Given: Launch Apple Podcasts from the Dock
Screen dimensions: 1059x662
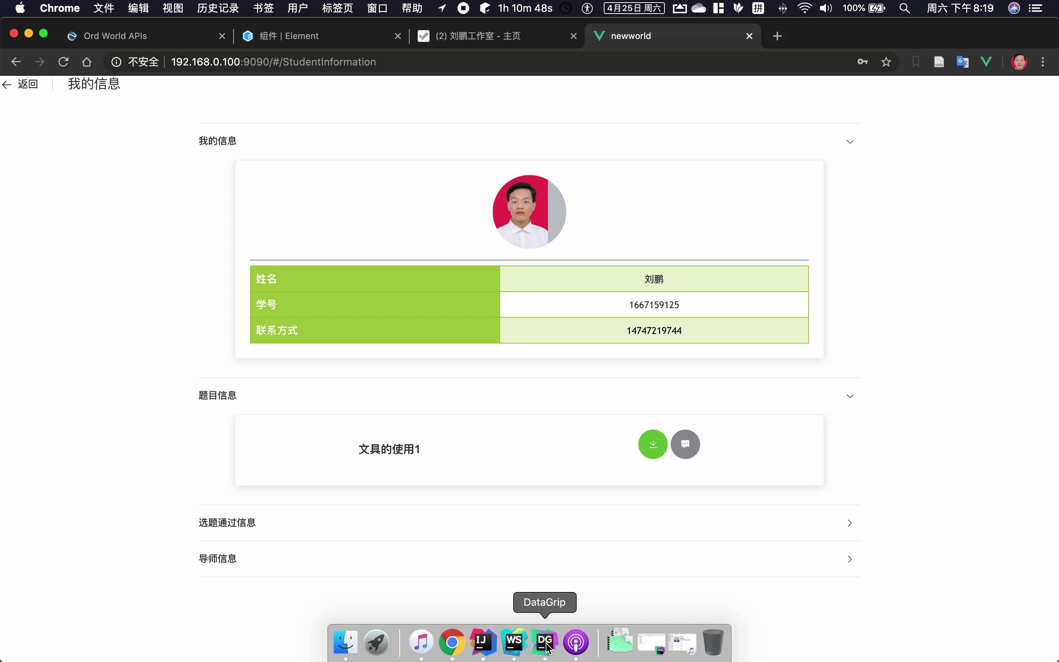Looking at the screenshot, I should (576, 642).
